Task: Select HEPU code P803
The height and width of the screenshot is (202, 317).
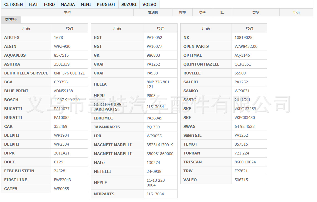Action: click(161, 96)
